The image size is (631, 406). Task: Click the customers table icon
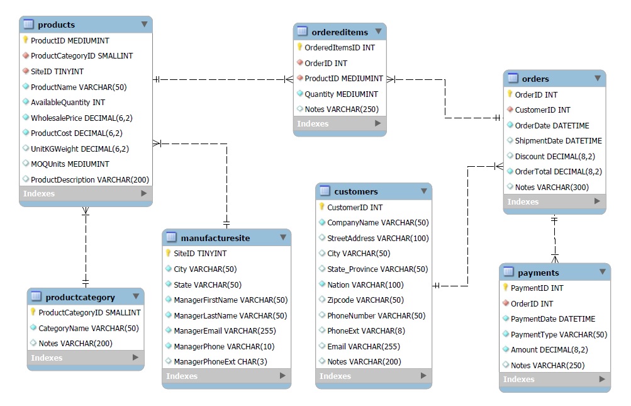325,191
